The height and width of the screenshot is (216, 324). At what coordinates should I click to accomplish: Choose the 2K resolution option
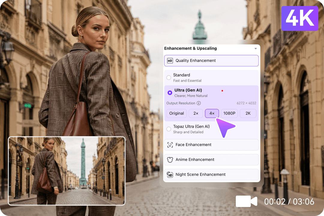click(248, 113)
